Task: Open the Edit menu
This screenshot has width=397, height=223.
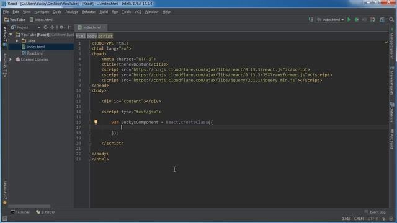Action: coord(16,12)
